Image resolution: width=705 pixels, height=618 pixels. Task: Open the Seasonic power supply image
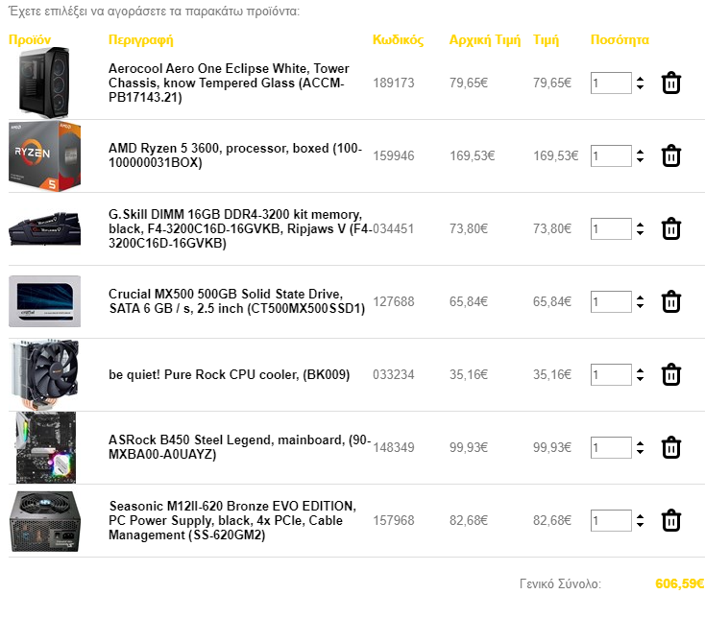pyautogui.click(x=44, y=521)
